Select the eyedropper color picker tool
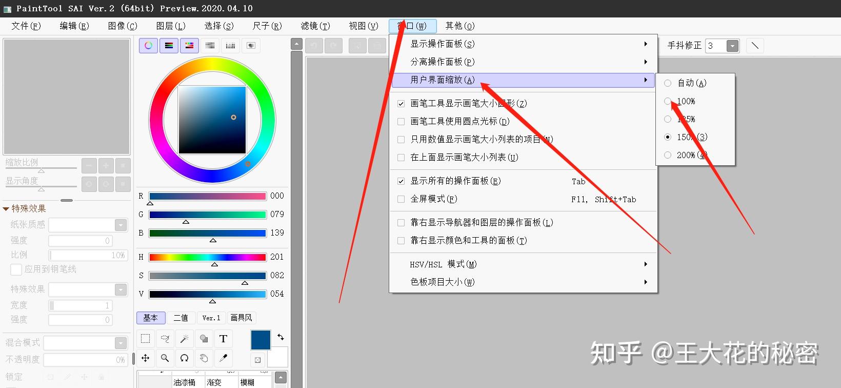The image size is (841, 388). coord(224,358)
